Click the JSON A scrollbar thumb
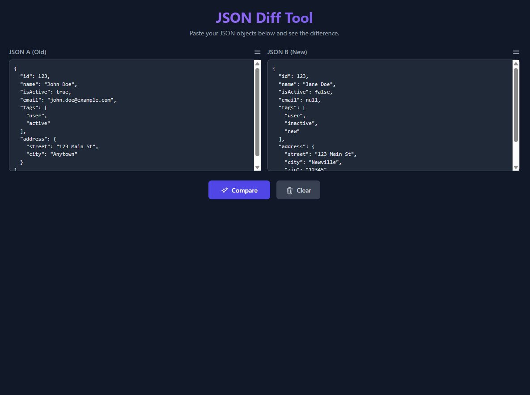 257,112
